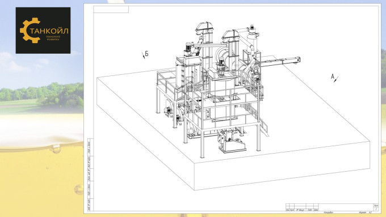Screen dimensions: 386x217
Task: Click the empty stamp box in the drawing's top-left corner
Action: click(x=111, y=9)
